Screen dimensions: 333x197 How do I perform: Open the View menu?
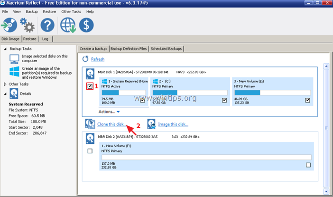point(17,12)
